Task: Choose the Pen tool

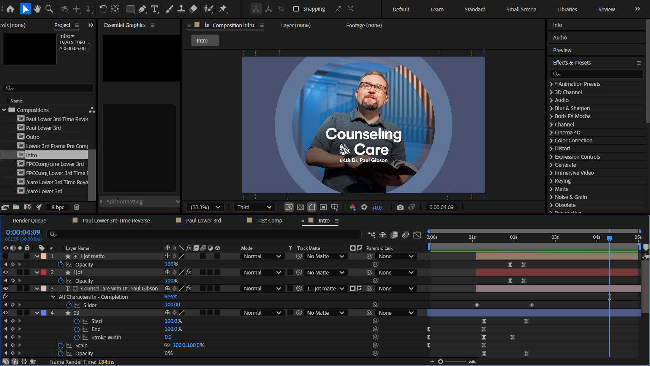Action: [x=142, y=9]
